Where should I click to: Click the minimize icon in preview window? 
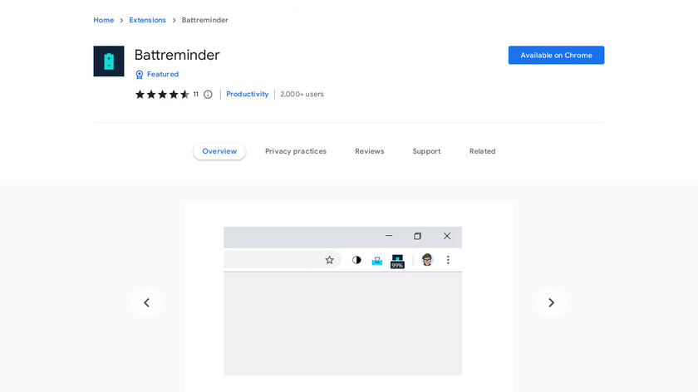pyautogui.click(x=389, y=235)
